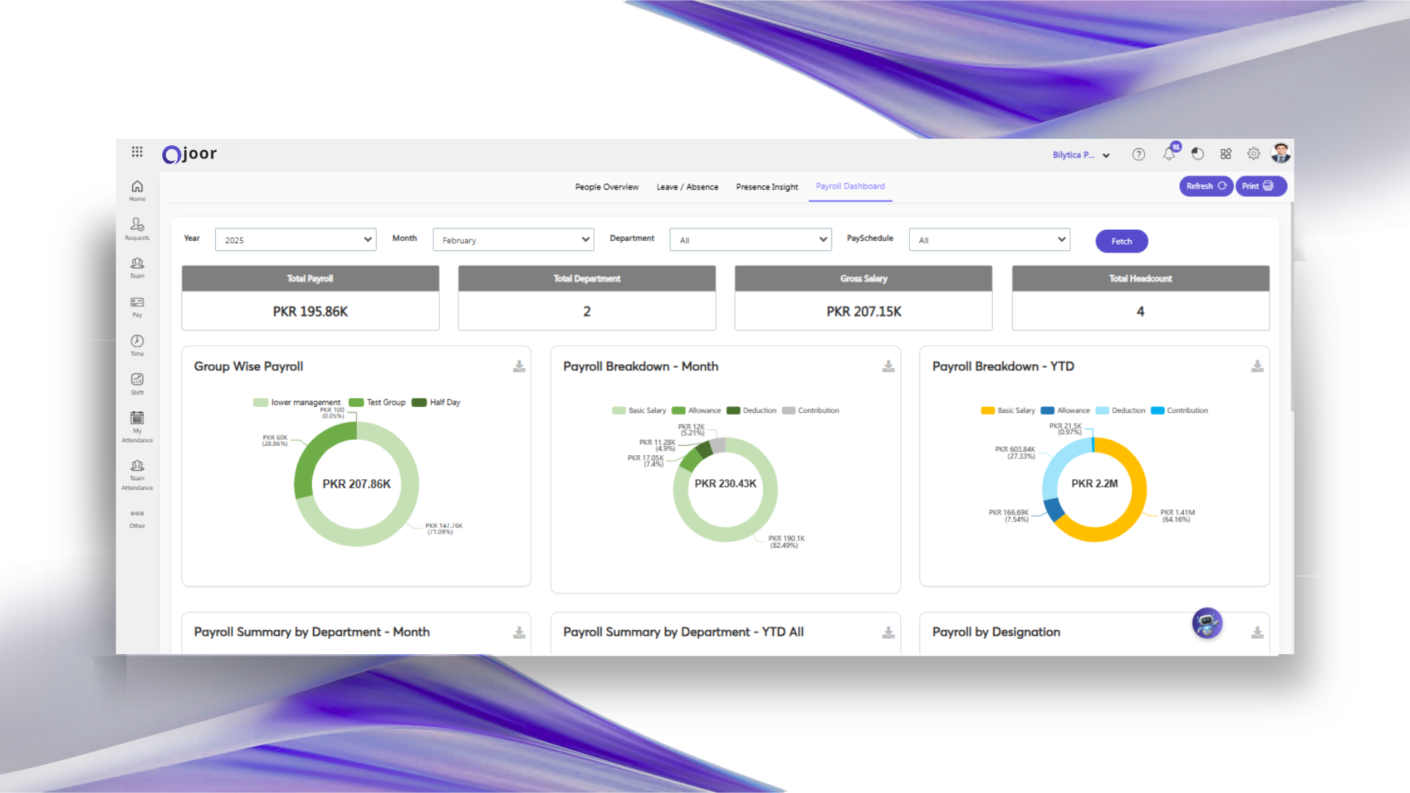Click the notifications bell icon

(1168, 154)
